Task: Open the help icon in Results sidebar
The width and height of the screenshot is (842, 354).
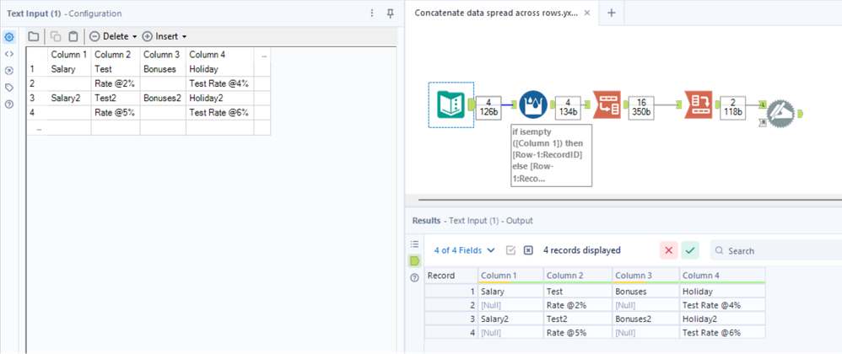Action: (414, 278)
